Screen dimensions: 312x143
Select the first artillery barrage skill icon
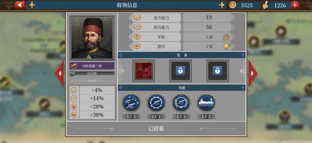pos(131,103)
